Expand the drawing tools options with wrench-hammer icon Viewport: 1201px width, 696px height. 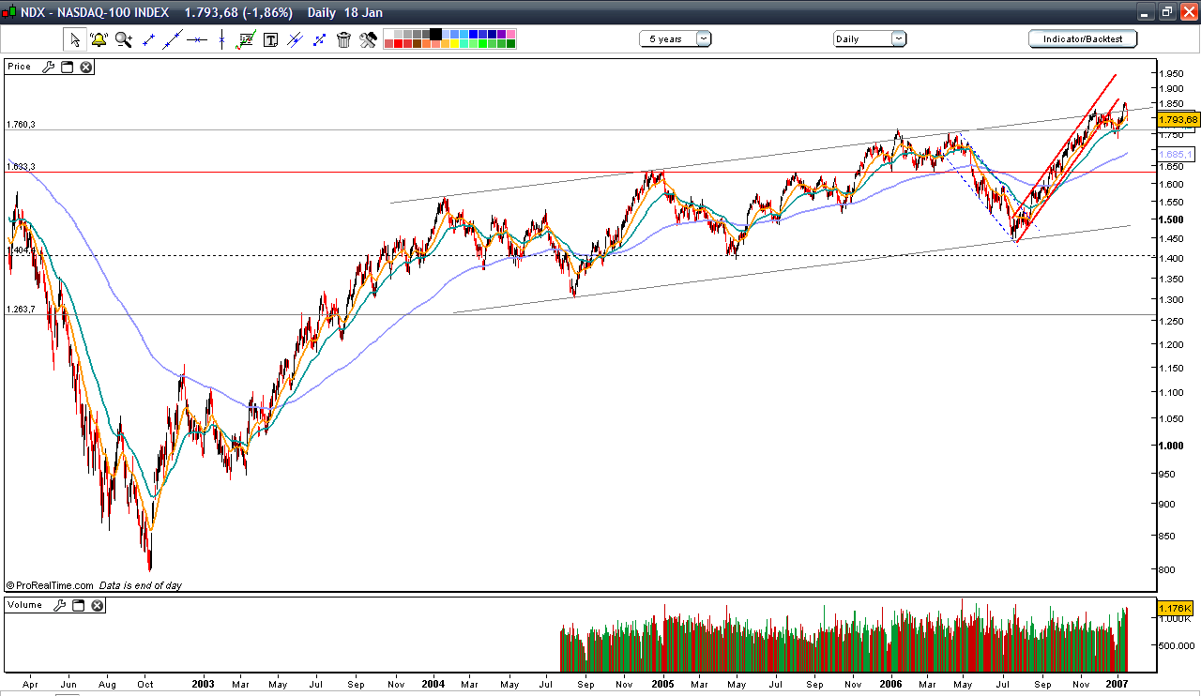pos(367,39)
